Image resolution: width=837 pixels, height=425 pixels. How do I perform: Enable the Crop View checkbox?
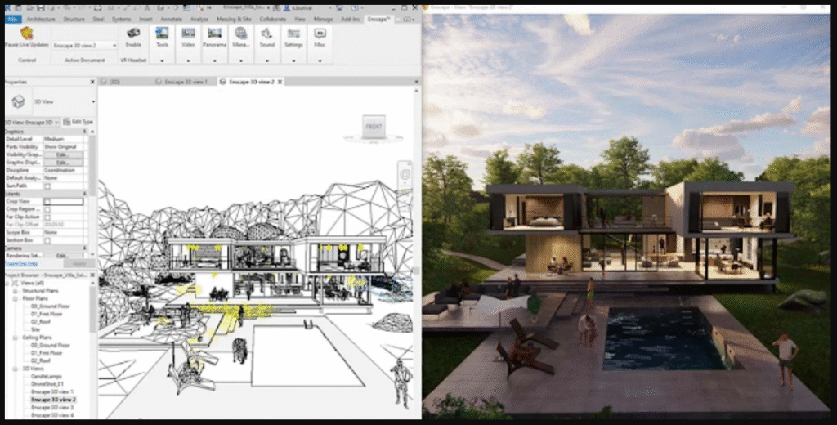click(47, 200)
